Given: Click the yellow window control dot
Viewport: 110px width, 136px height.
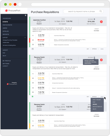Looking at the screenshot, I should pyautogui.click(x=10, y=4).
